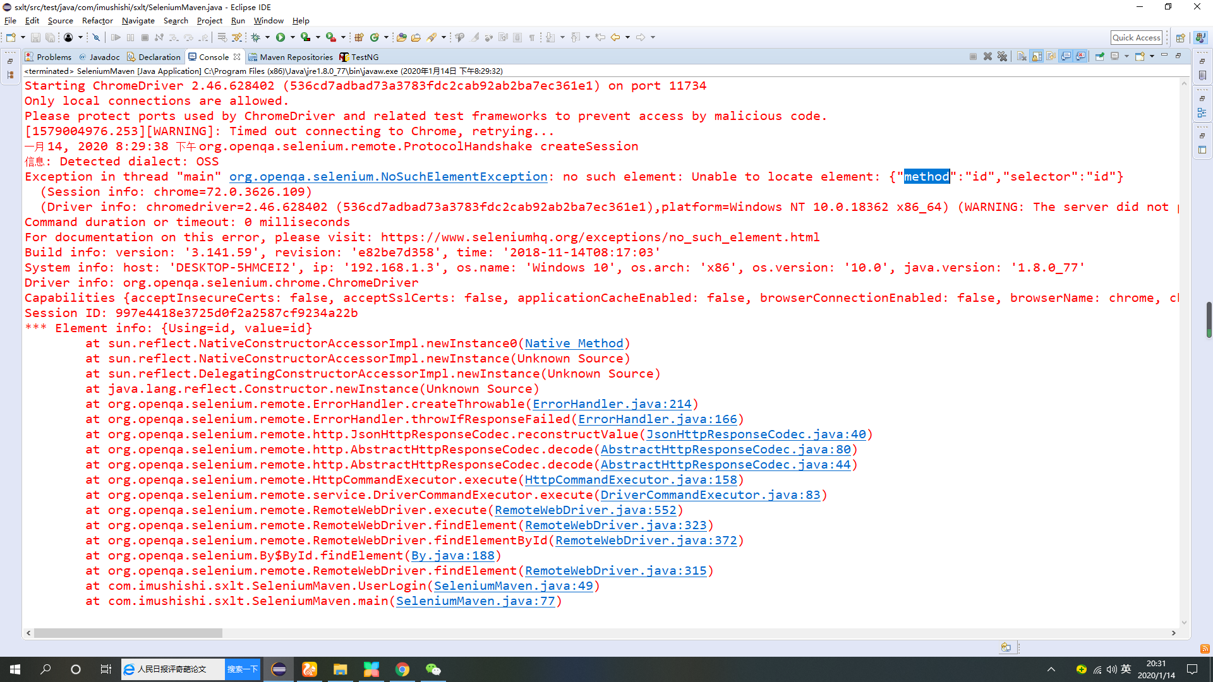Open Eclipse from the Windows taskbar
The height and width of the screenshot is (682, 1213).
[279, 669]
